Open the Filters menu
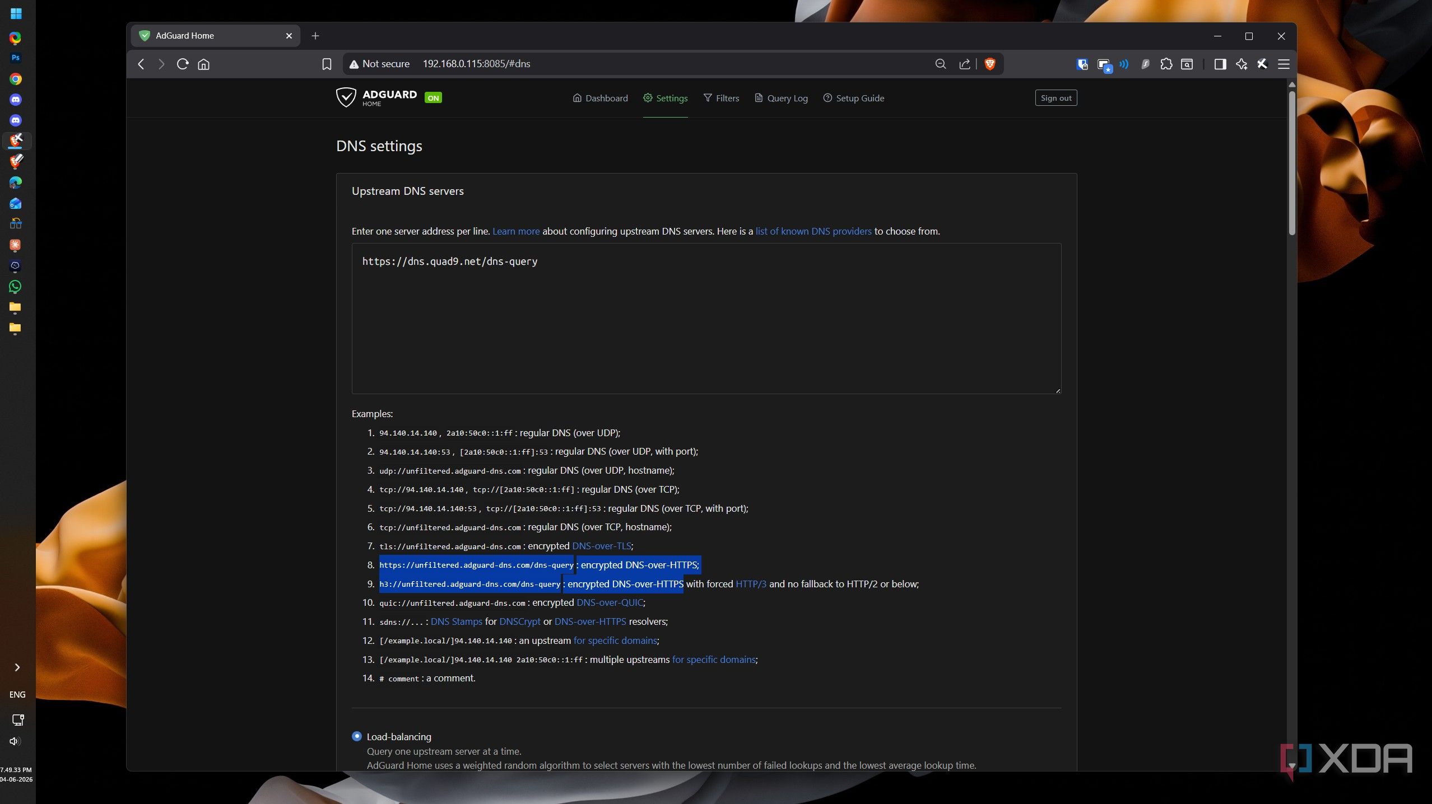Image resolution: width=1432 pixels, height=804 pixels. tap(721, 98)
